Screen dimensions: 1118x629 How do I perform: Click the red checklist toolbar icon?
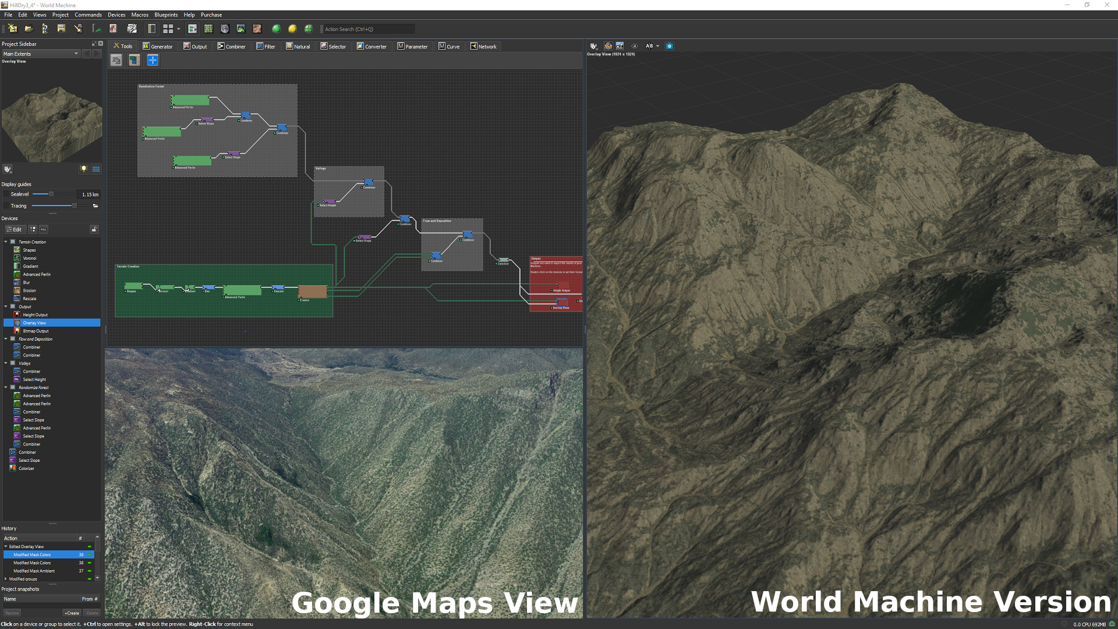113,29
